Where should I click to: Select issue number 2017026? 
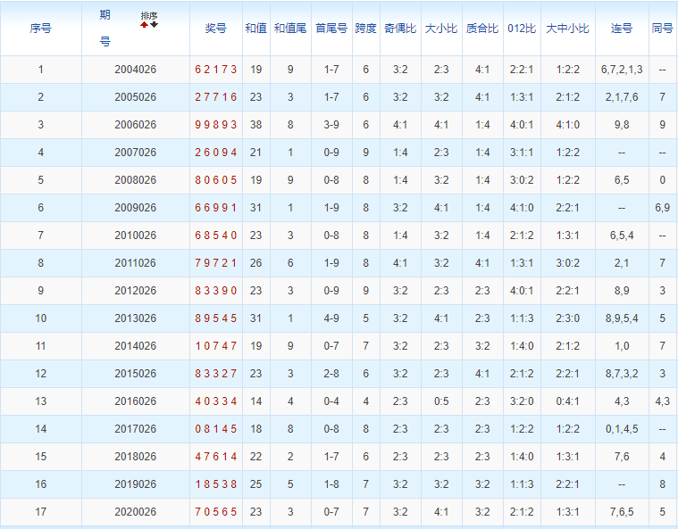136,429
